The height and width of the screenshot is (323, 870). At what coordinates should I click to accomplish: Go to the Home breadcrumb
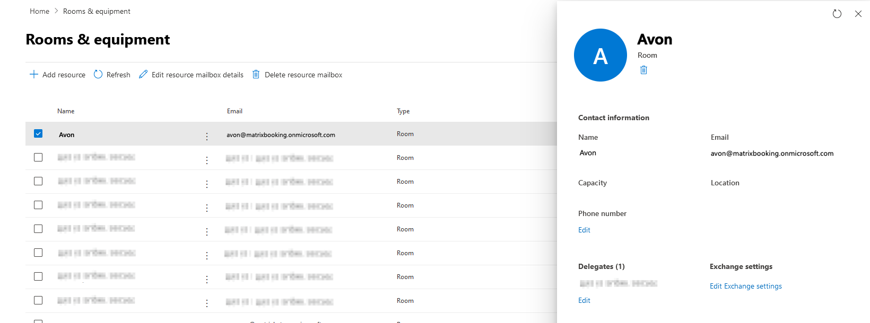pyautogui.click(x=39, y=11)
